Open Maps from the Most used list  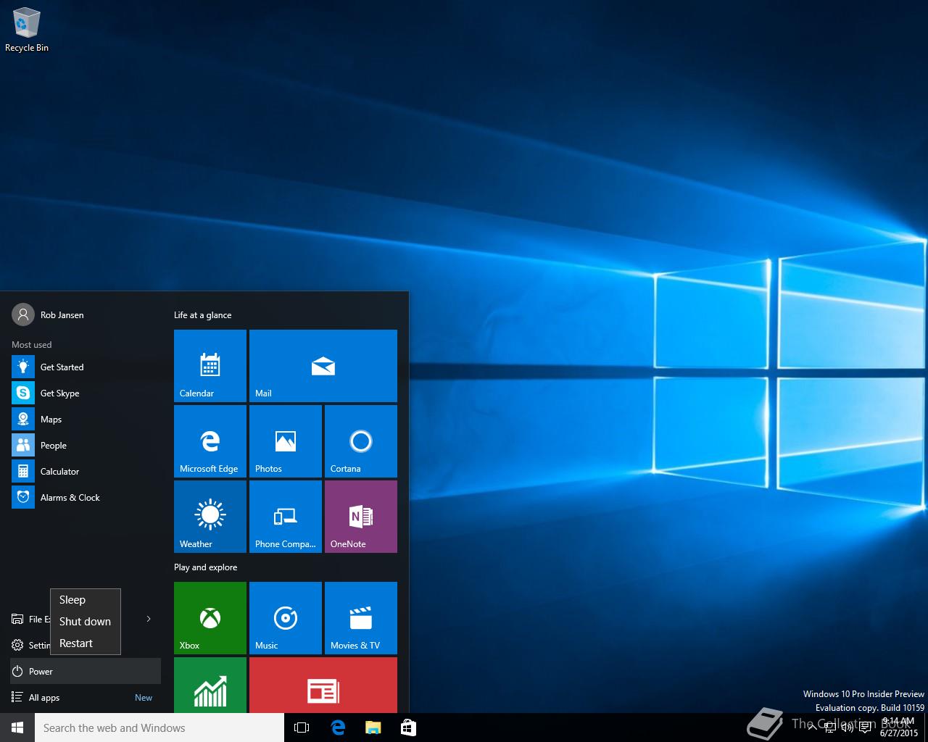click(x=86, y=419)
